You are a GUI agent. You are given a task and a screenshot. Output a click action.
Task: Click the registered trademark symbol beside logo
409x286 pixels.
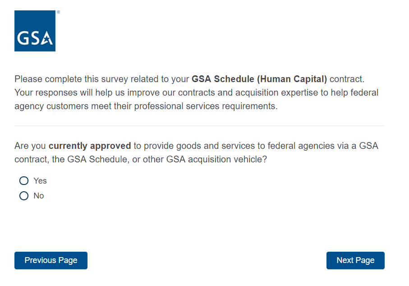[x=58, y=12]
